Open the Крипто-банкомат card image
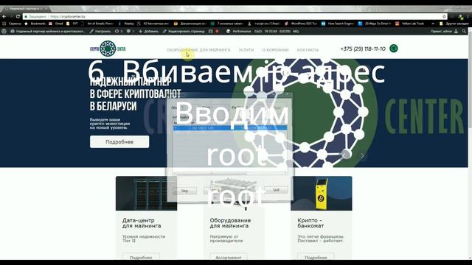The height and width of the screenshot is (265, 472). pyautogui.click(x=322, y=193)
